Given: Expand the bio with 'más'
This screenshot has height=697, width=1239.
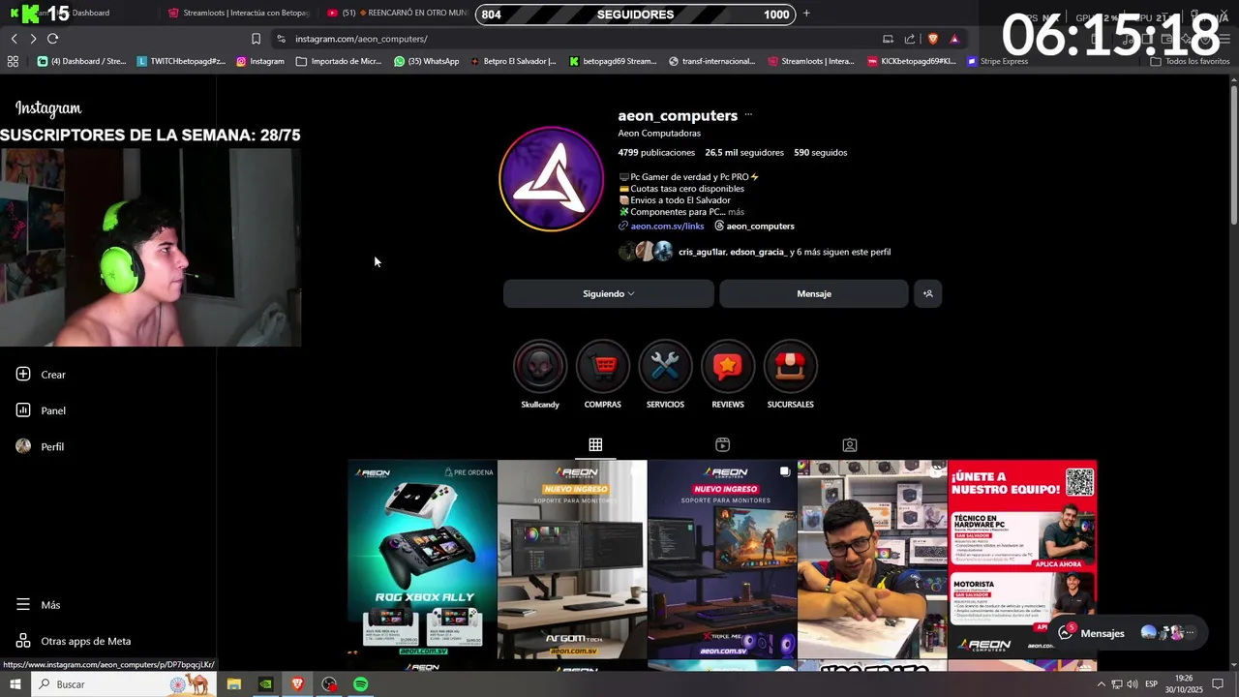Looking at the screenshot, I should pos(736,212).
